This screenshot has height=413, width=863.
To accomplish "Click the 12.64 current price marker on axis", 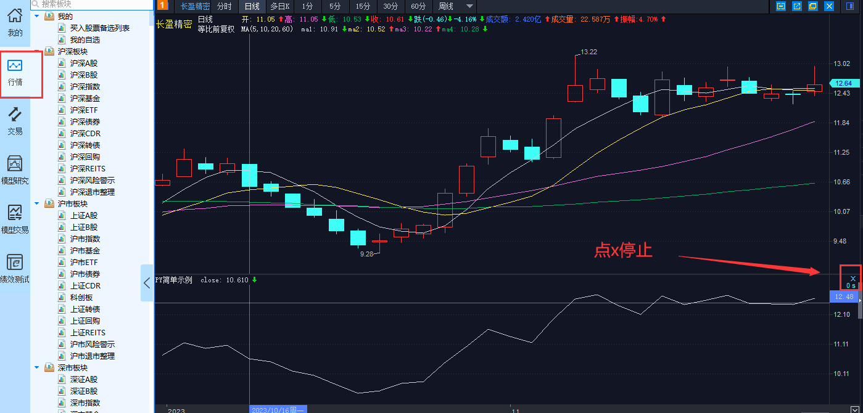I will [x=843, y=83].
